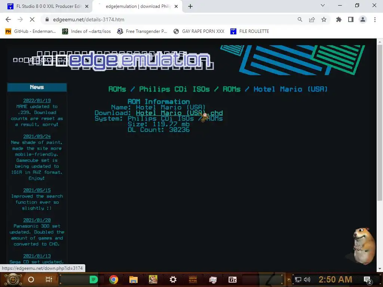
Task: Open the green notes app on taskbar
Action: click(x=94, y=280)
